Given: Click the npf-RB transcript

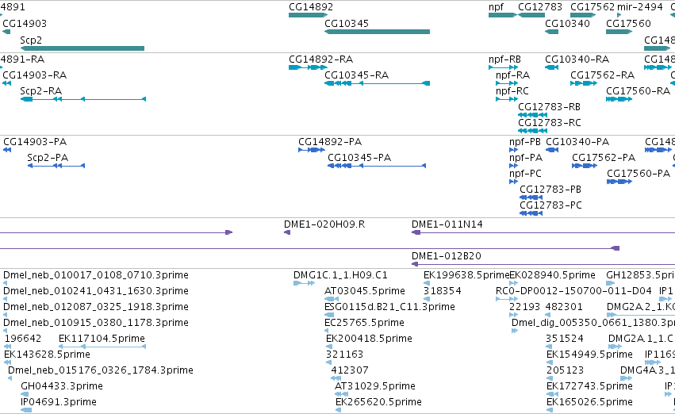Looking at the screenshot, I should coord(503,67).
